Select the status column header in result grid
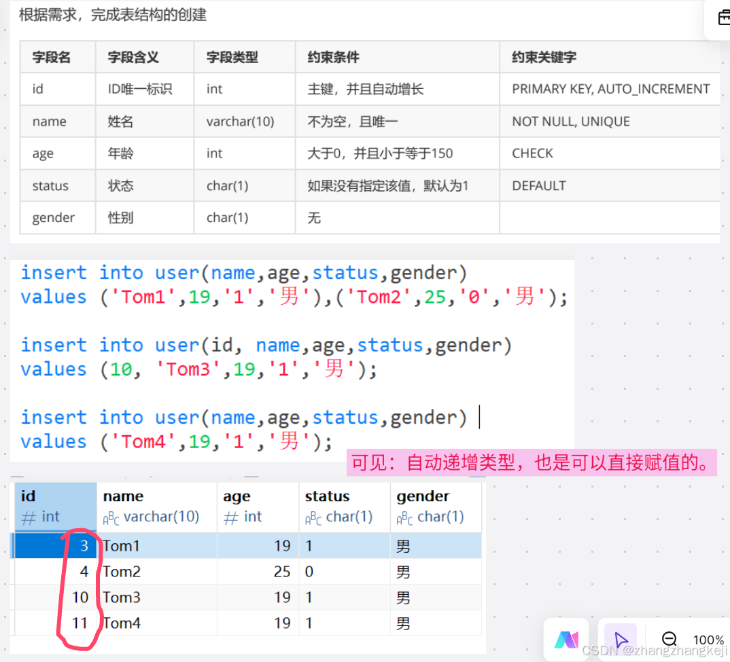Image resolution: width=730 pixels, height=662 pixels. pos(344,507)
